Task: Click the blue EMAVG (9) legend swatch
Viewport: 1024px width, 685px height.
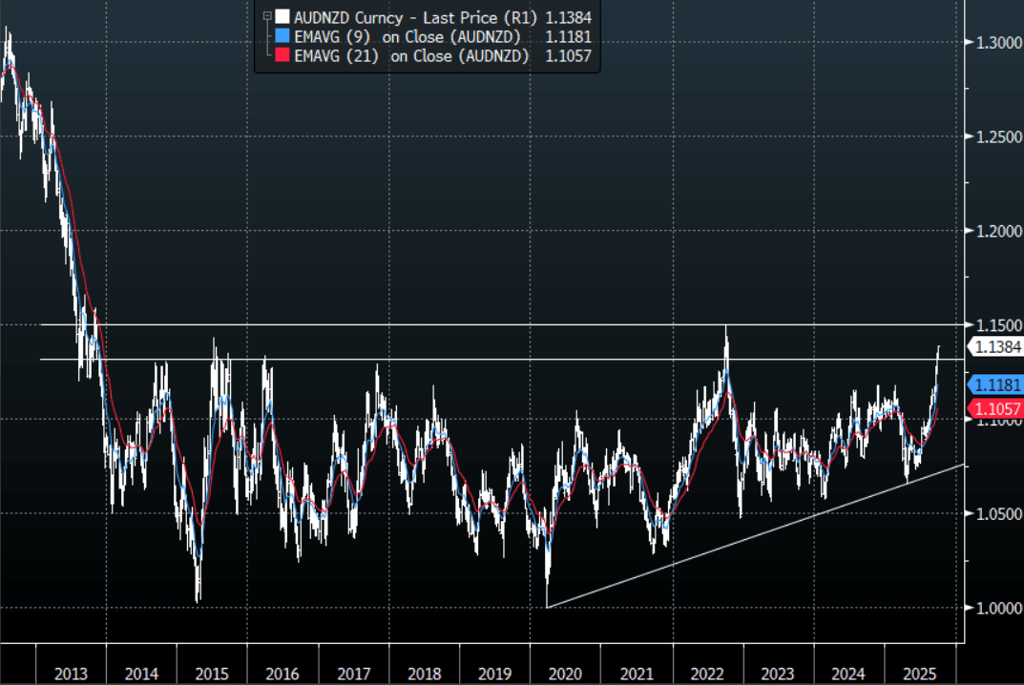Action: coord(282,35)
